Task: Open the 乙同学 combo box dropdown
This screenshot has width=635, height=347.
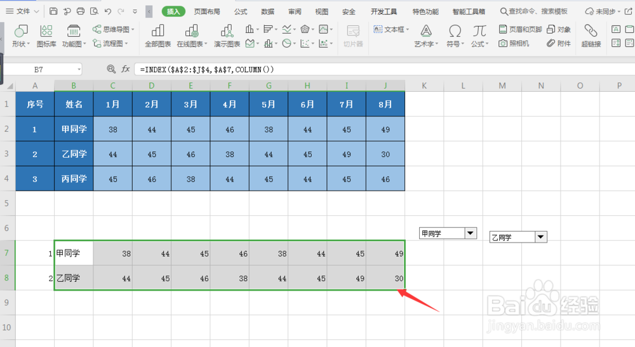Action: pos(540,237)
